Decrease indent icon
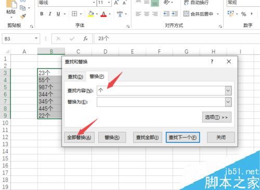The height and width of the screenshot is (190, 260). point(166,14)
